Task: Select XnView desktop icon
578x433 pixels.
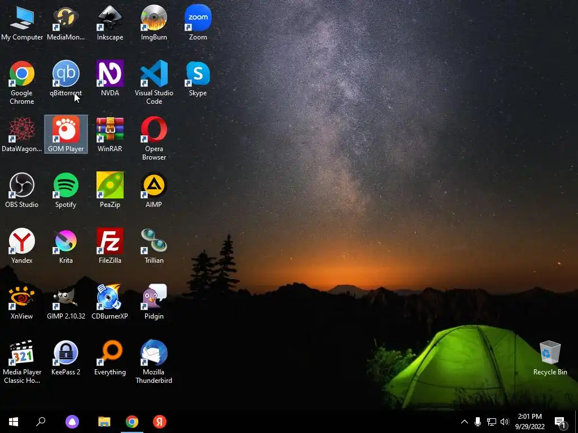Action: 22,302
